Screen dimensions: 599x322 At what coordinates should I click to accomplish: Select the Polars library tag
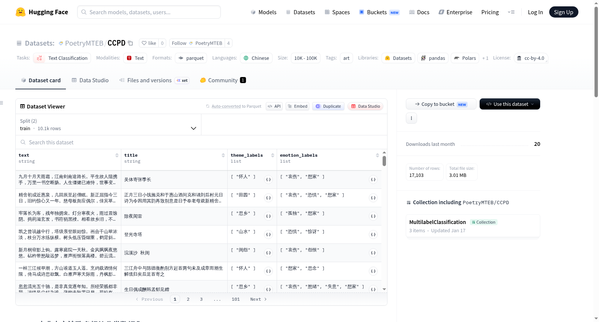[465, 58]
